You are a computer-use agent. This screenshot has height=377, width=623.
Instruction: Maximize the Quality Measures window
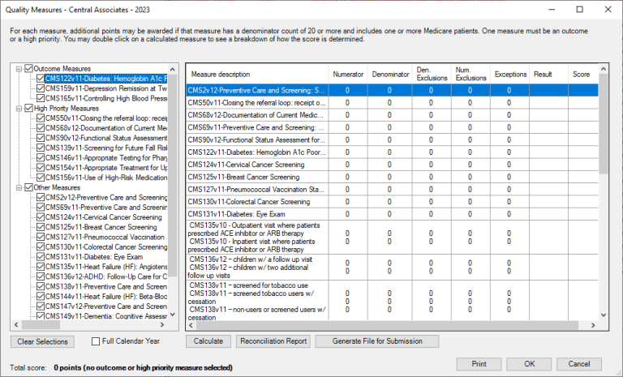580,9
